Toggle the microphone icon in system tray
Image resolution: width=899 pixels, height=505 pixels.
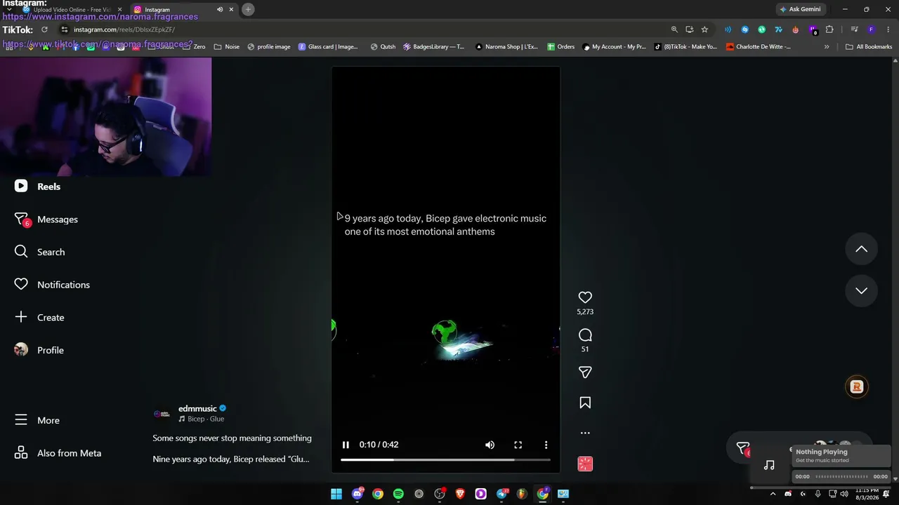click(x=818, y=494)
